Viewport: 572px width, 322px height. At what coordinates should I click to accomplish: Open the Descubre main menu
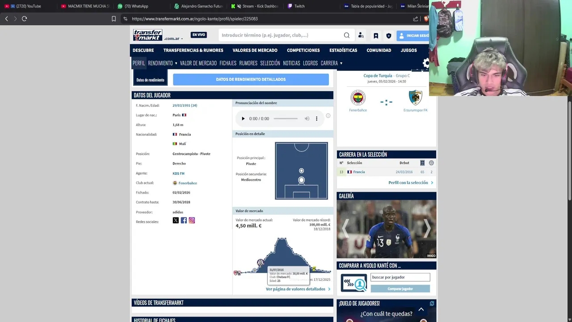143,50
